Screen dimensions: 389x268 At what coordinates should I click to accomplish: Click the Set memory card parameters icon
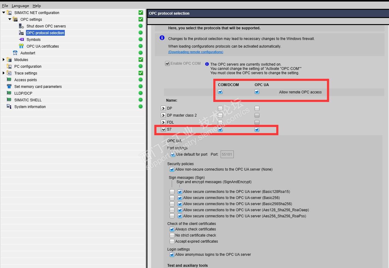(x=9, y=86)
